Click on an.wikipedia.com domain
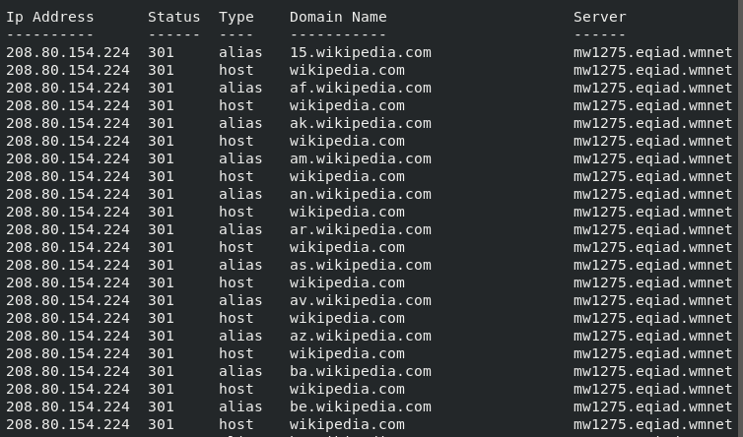 360,195
